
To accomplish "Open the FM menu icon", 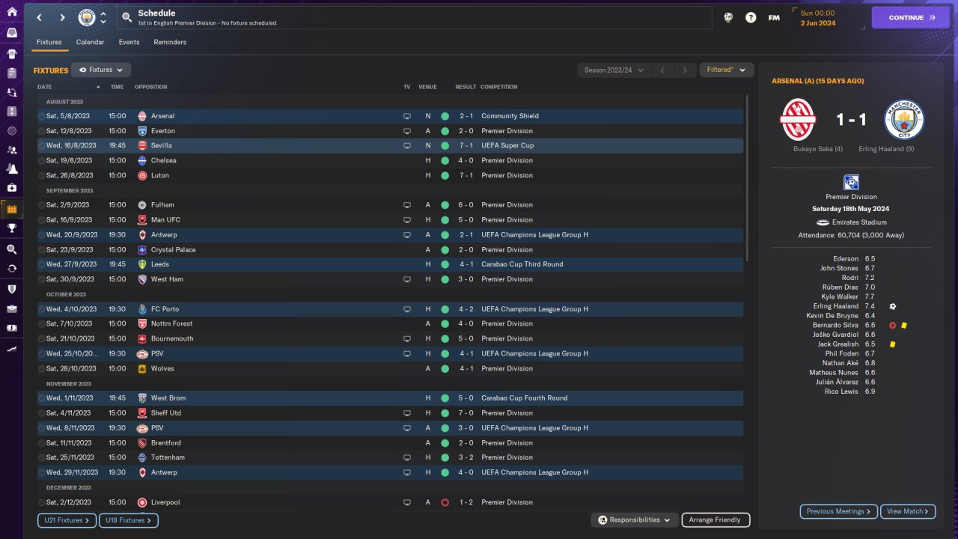I will (774, 17).
